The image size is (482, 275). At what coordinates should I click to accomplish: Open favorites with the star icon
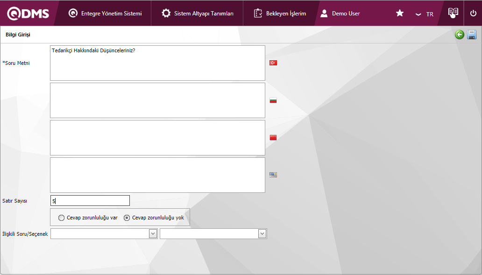[x=400, y=14]
